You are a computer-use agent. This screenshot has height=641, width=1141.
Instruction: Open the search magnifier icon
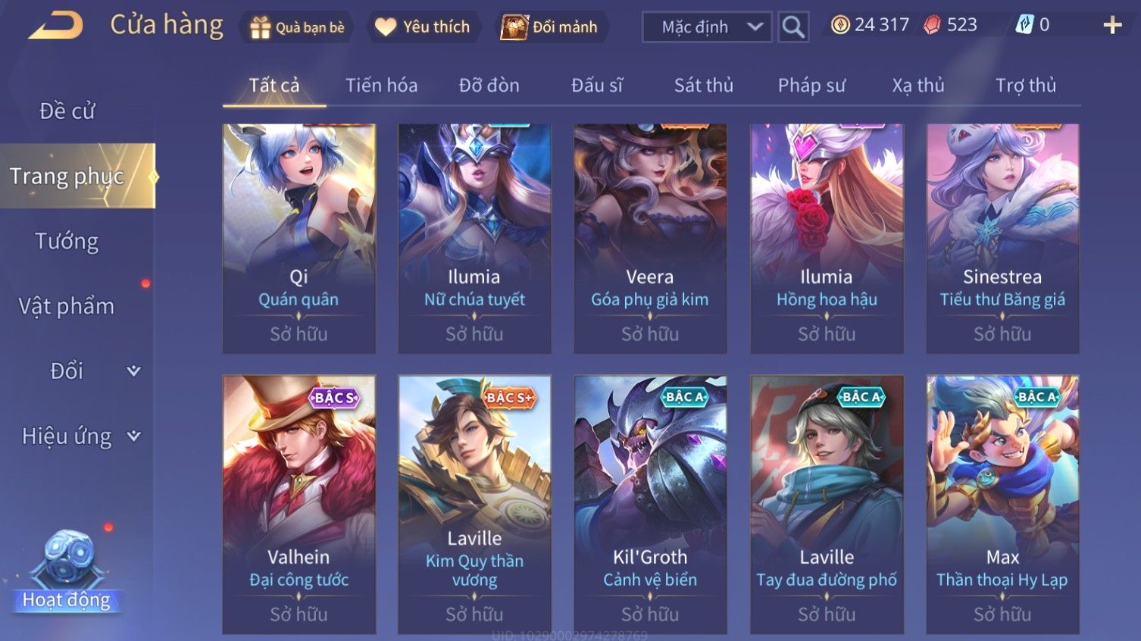[x=793, y=27]
